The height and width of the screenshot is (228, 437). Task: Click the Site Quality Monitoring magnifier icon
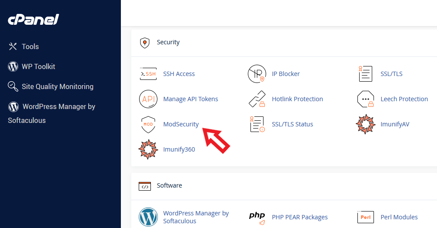click(x=13, y=86)
